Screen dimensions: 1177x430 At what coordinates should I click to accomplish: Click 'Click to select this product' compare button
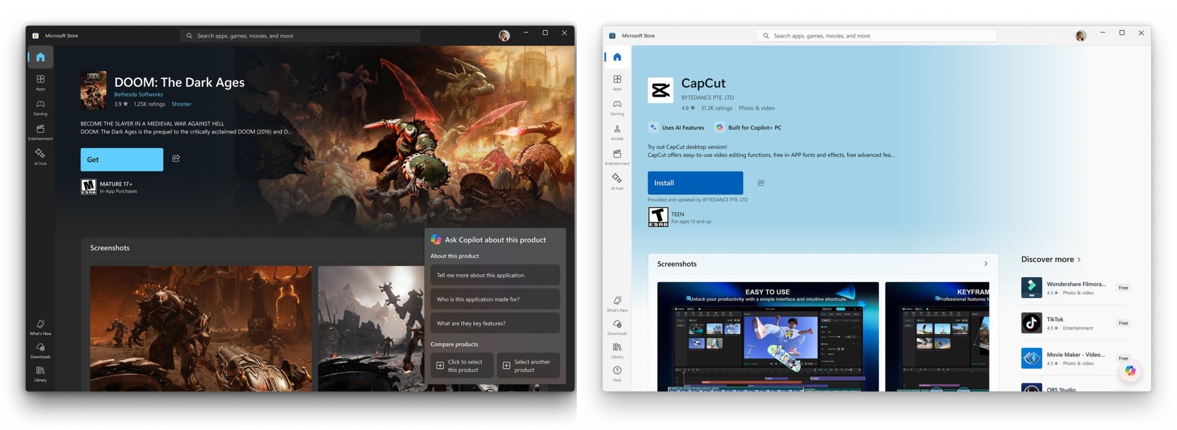click(462, 366)
